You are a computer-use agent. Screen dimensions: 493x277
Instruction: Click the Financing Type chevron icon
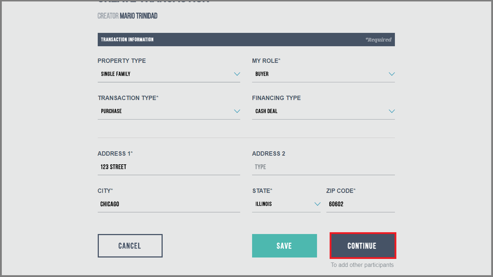click(x=392, y=111)
